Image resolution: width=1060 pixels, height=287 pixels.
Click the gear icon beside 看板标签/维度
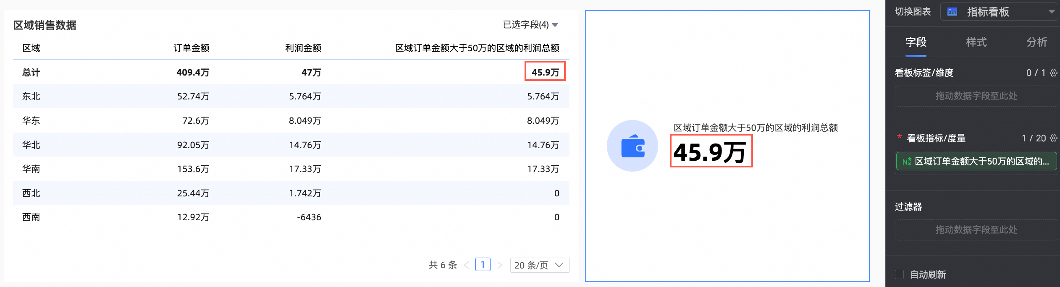point(1053,73)
